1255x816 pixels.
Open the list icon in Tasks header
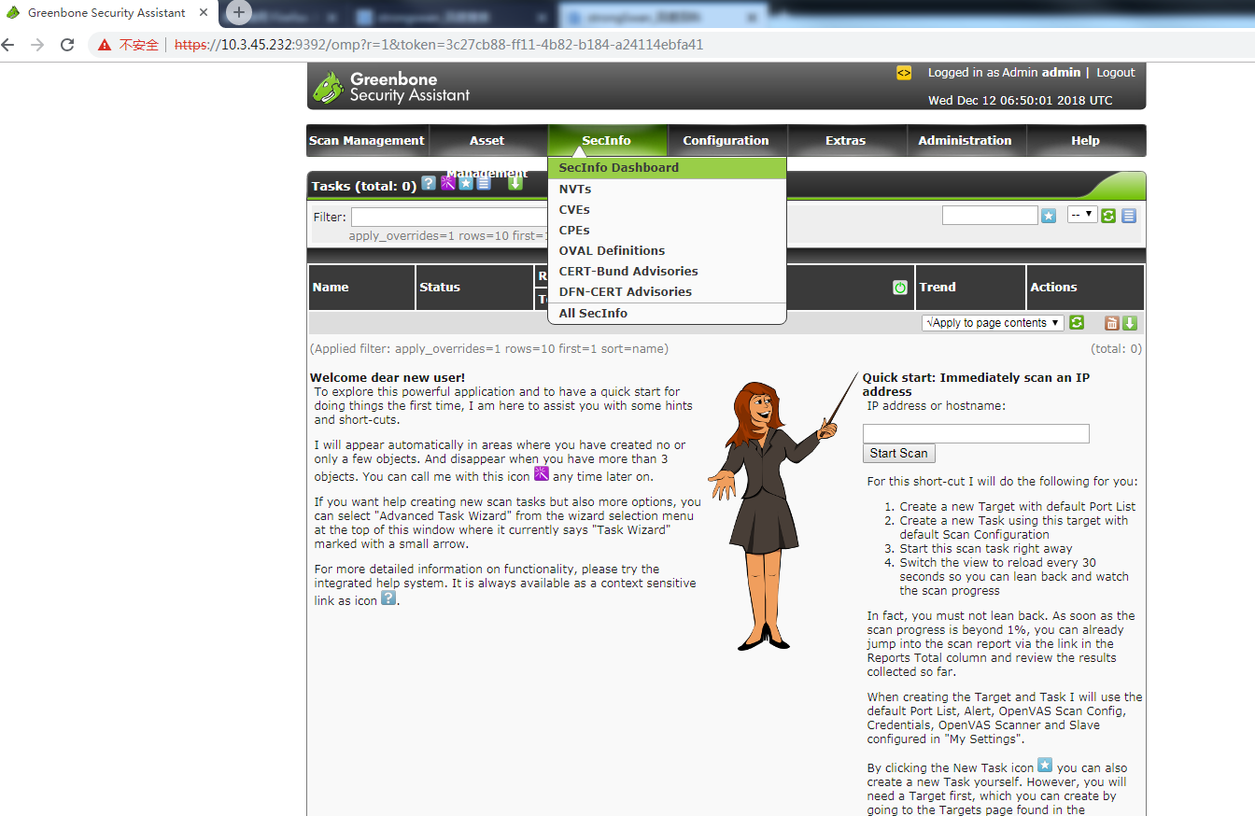click(x=484, y=183)
